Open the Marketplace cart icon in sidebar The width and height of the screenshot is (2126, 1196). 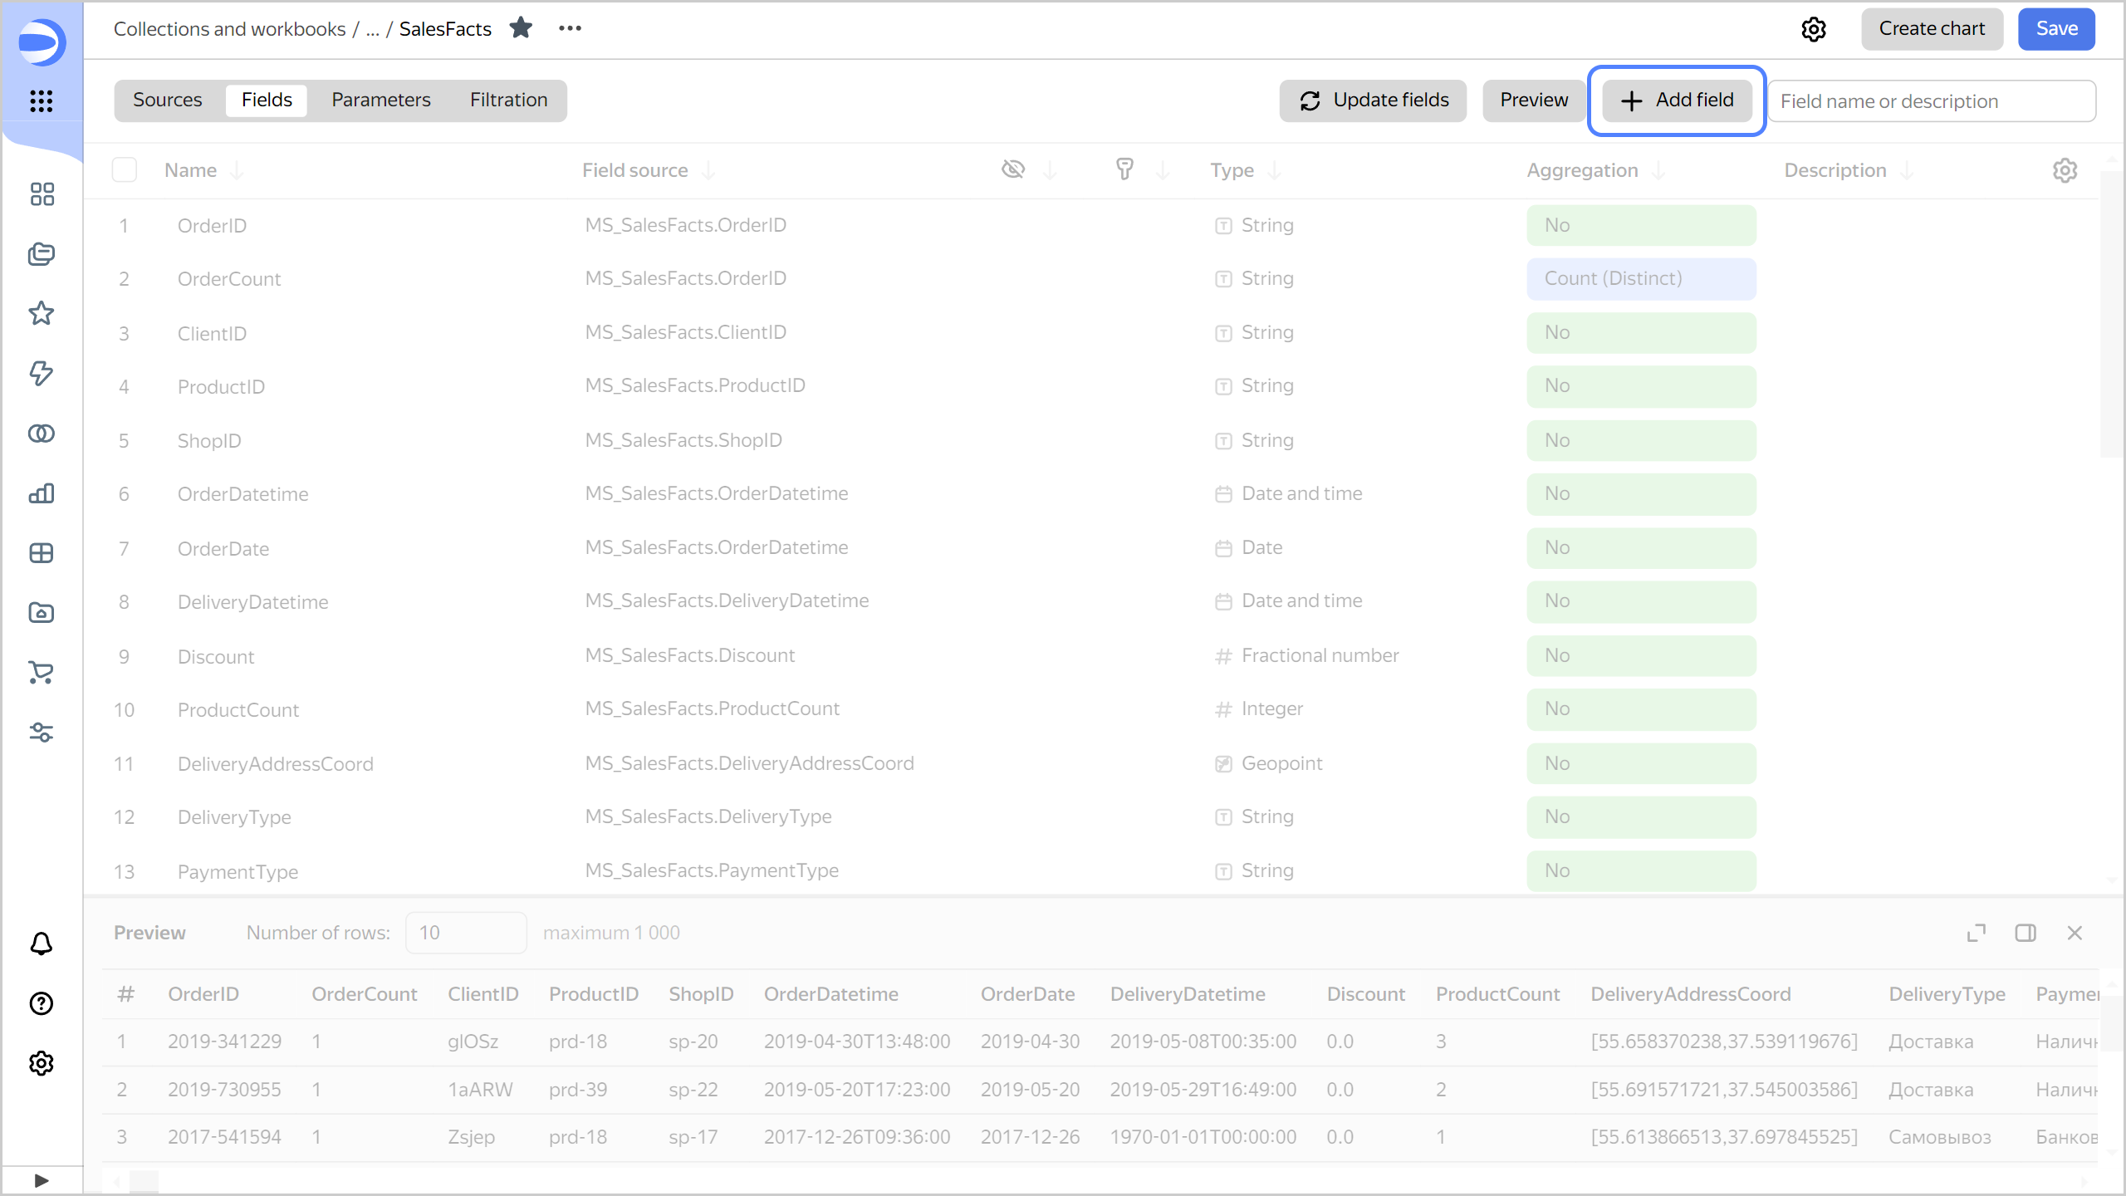click(40, 672)
